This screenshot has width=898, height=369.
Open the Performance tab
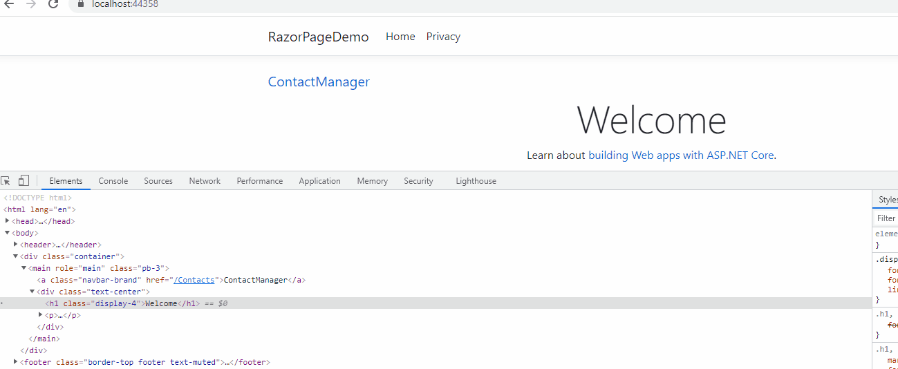coord(260,181)
